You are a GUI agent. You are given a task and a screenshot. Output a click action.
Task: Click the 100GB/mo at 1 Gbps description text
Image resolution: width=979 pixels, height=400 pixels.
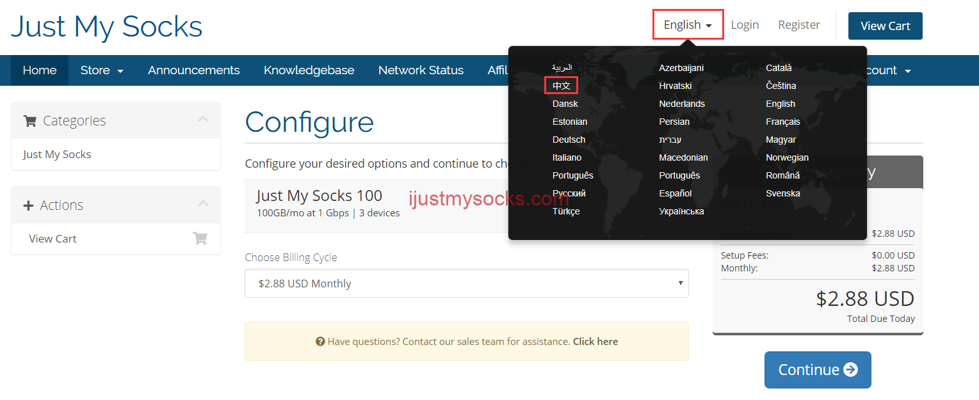pos(328,213)
